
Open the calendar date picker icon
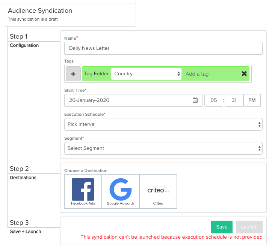point(195,100)
